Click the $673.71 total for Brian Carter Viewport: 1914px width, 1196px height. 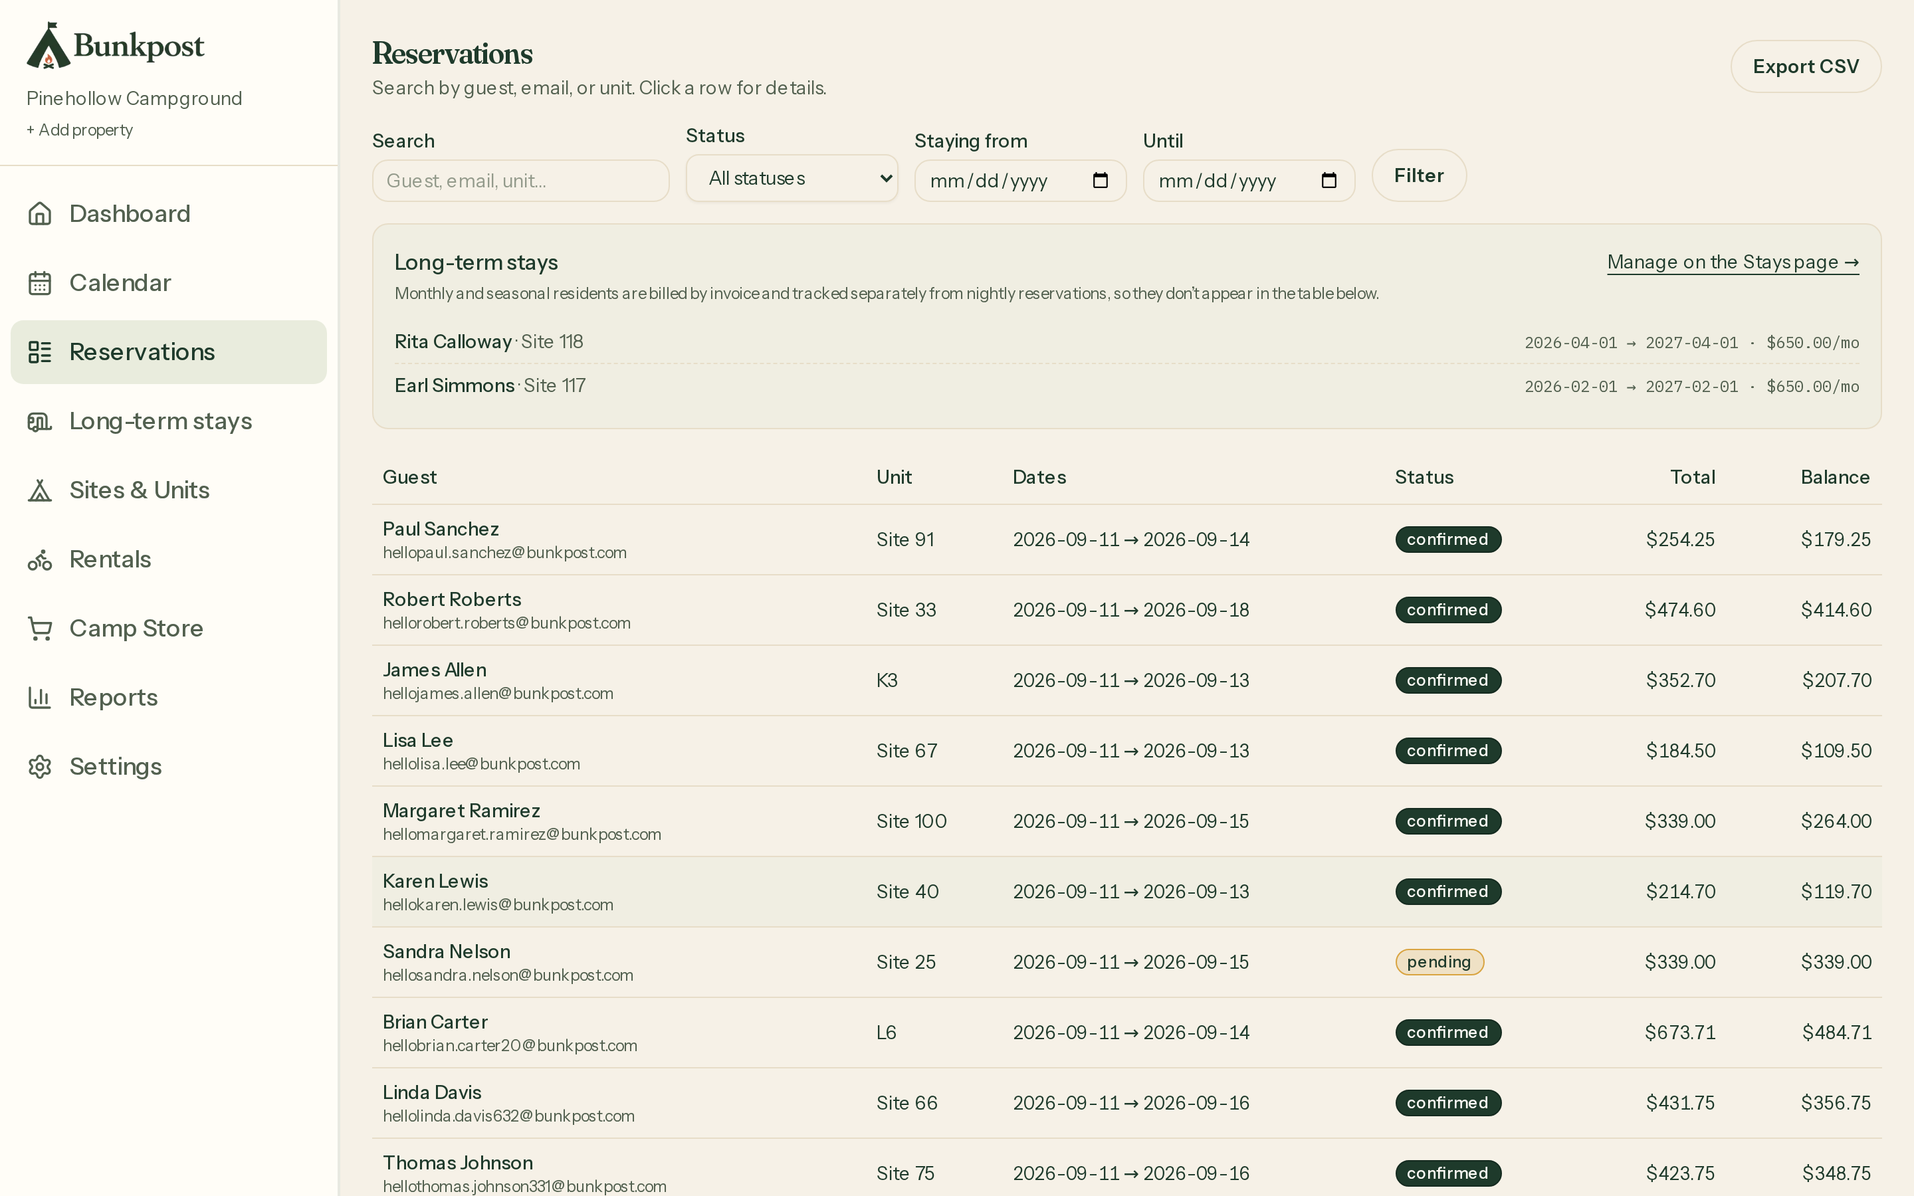[x=1680, y=1033]
